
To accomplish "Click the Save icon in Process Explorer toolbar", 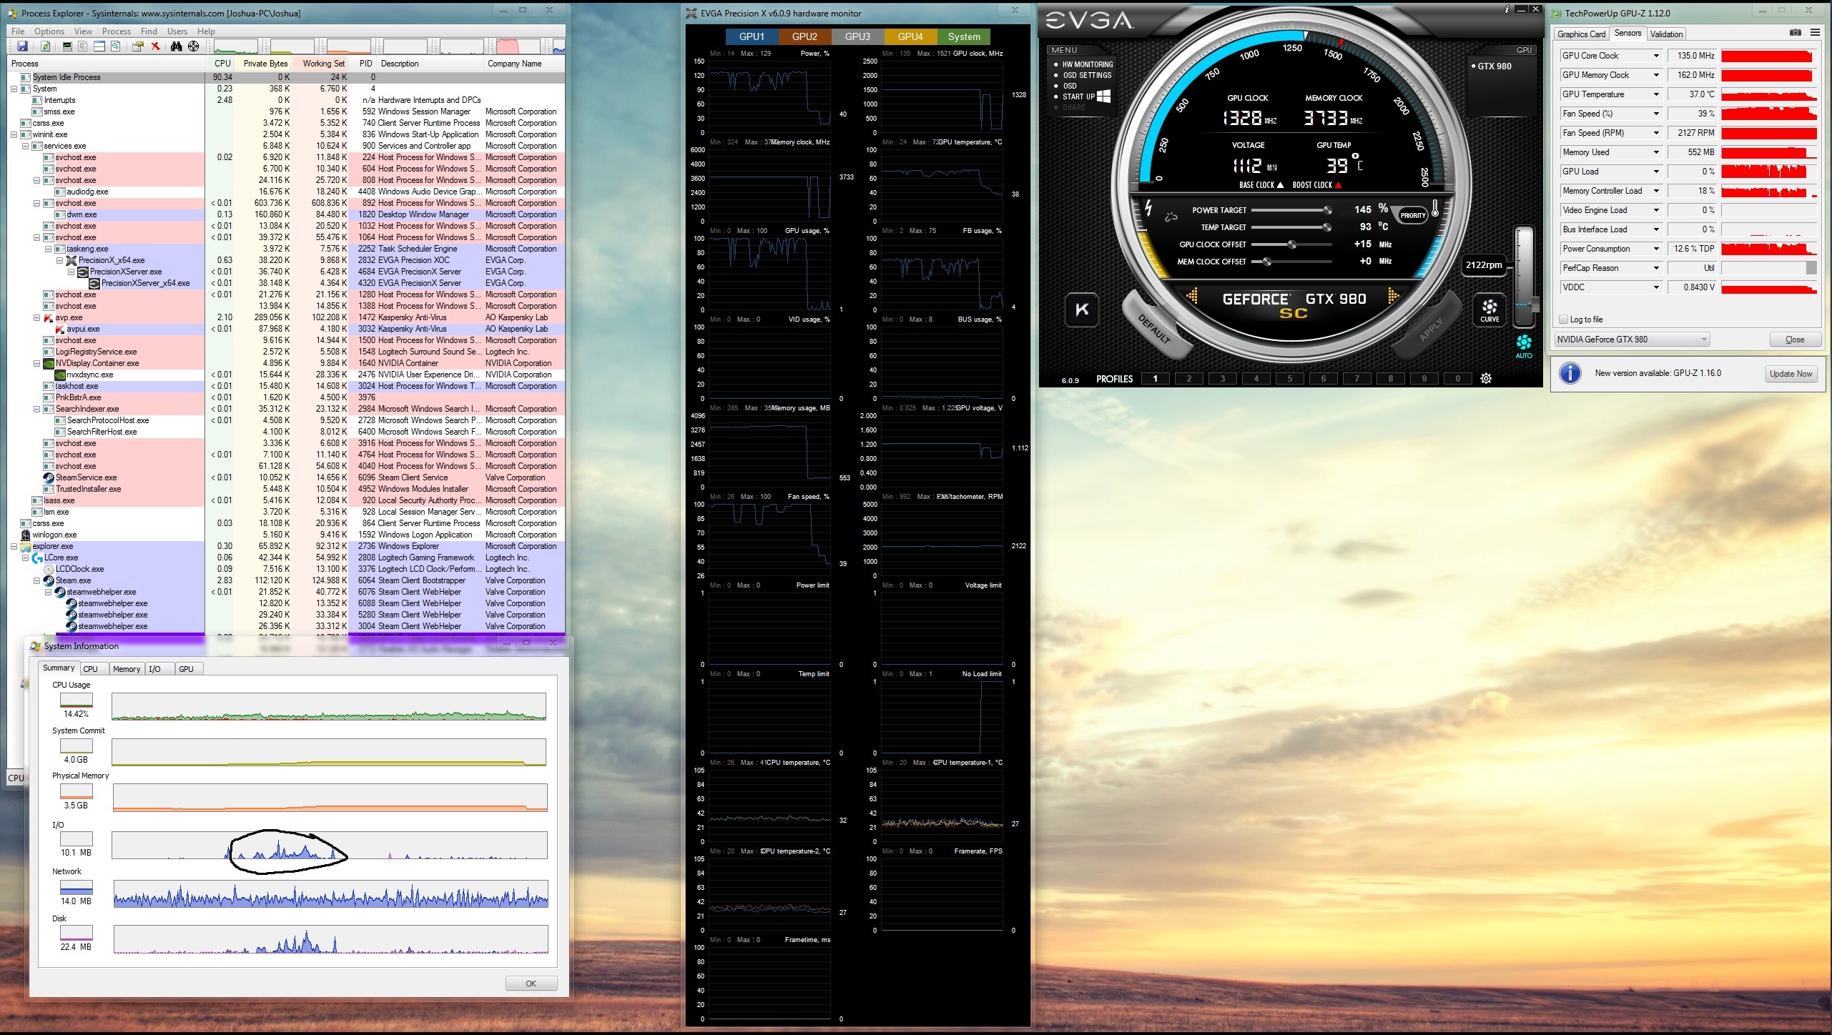I will pos(22,46).
